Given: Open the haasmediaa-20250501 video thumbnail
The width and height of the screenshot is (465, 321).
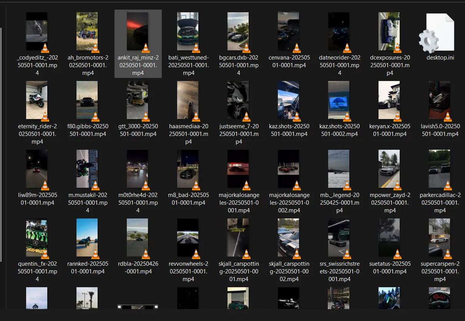Looking at the screenshot, I should [x=188, y=100].
